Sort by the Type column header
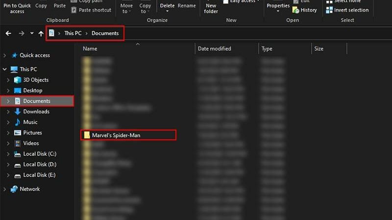 click(267, 48)
